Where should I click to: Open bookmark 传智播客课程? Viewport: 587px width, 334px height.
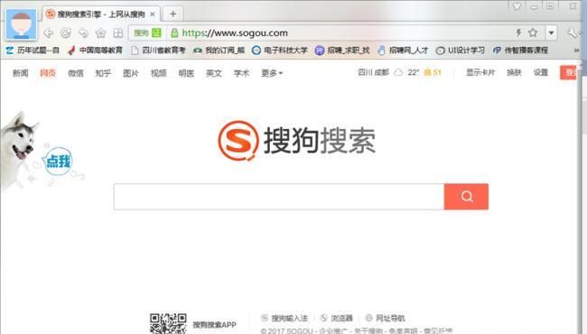520,51
